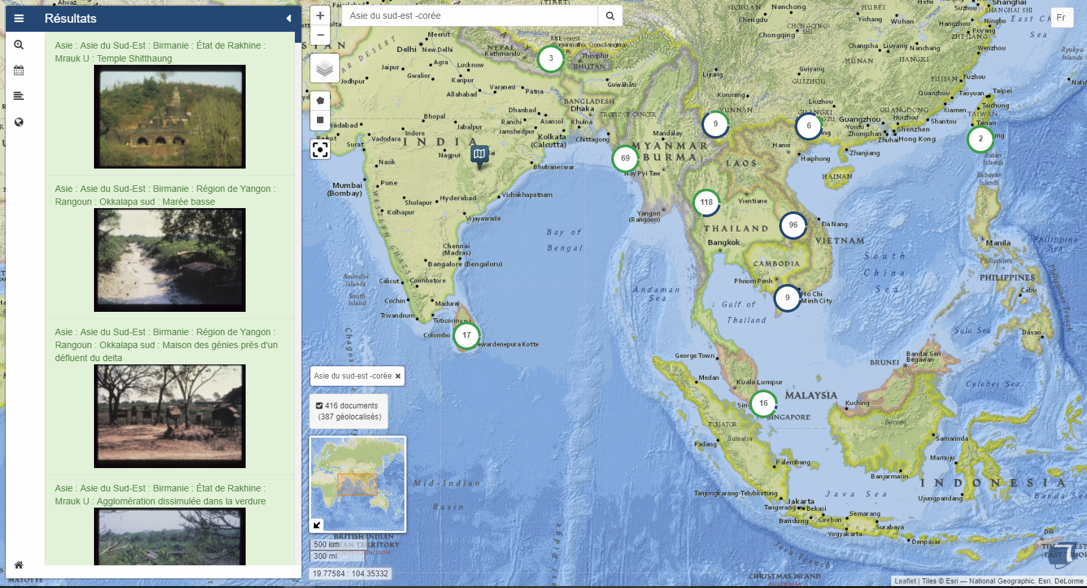Go to home via house icon
Screen dimensions: 1087x588
[x=19, y=565]
